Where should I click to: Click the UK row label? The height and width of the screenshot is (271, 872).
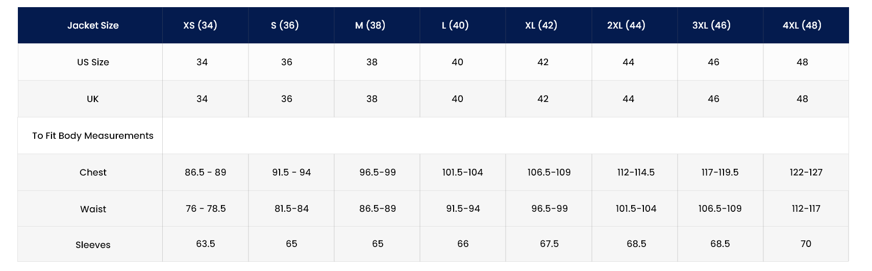92,99
